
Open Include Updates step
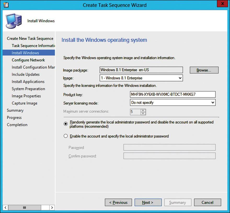click(26, 74)
